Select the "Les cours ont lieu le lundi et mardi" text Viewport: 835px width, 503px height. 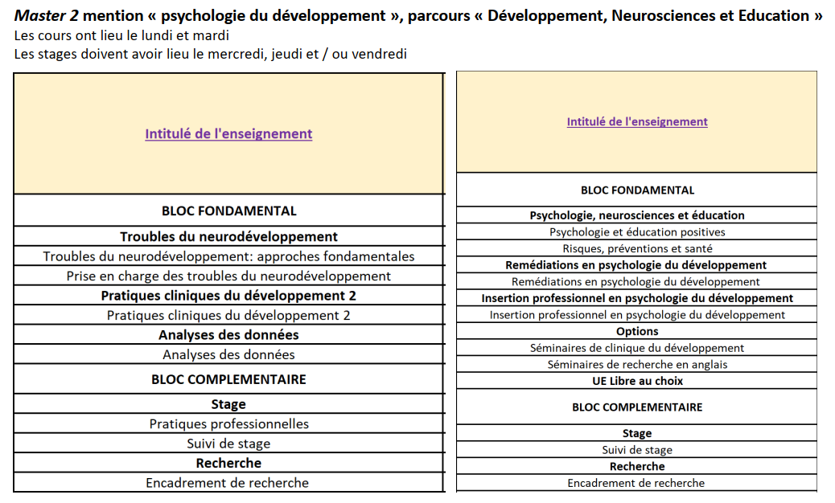point(121,36)
